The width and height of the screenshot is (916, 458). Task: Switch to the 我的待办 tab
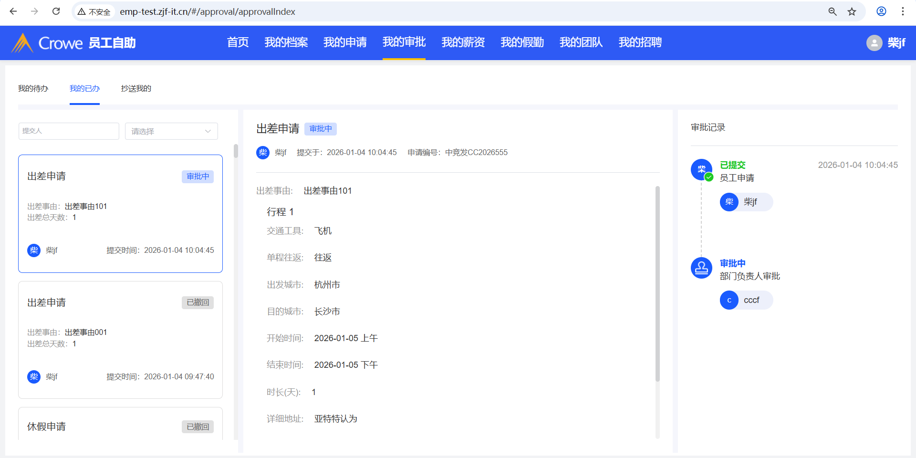33,88
